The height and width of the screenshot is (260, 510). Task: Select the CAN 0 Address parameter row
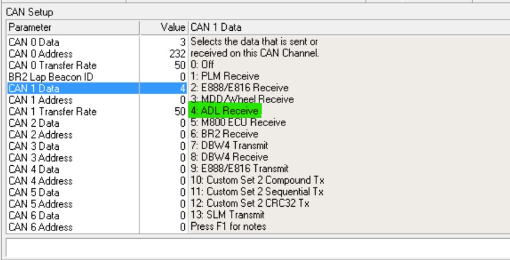coord(97,54)
